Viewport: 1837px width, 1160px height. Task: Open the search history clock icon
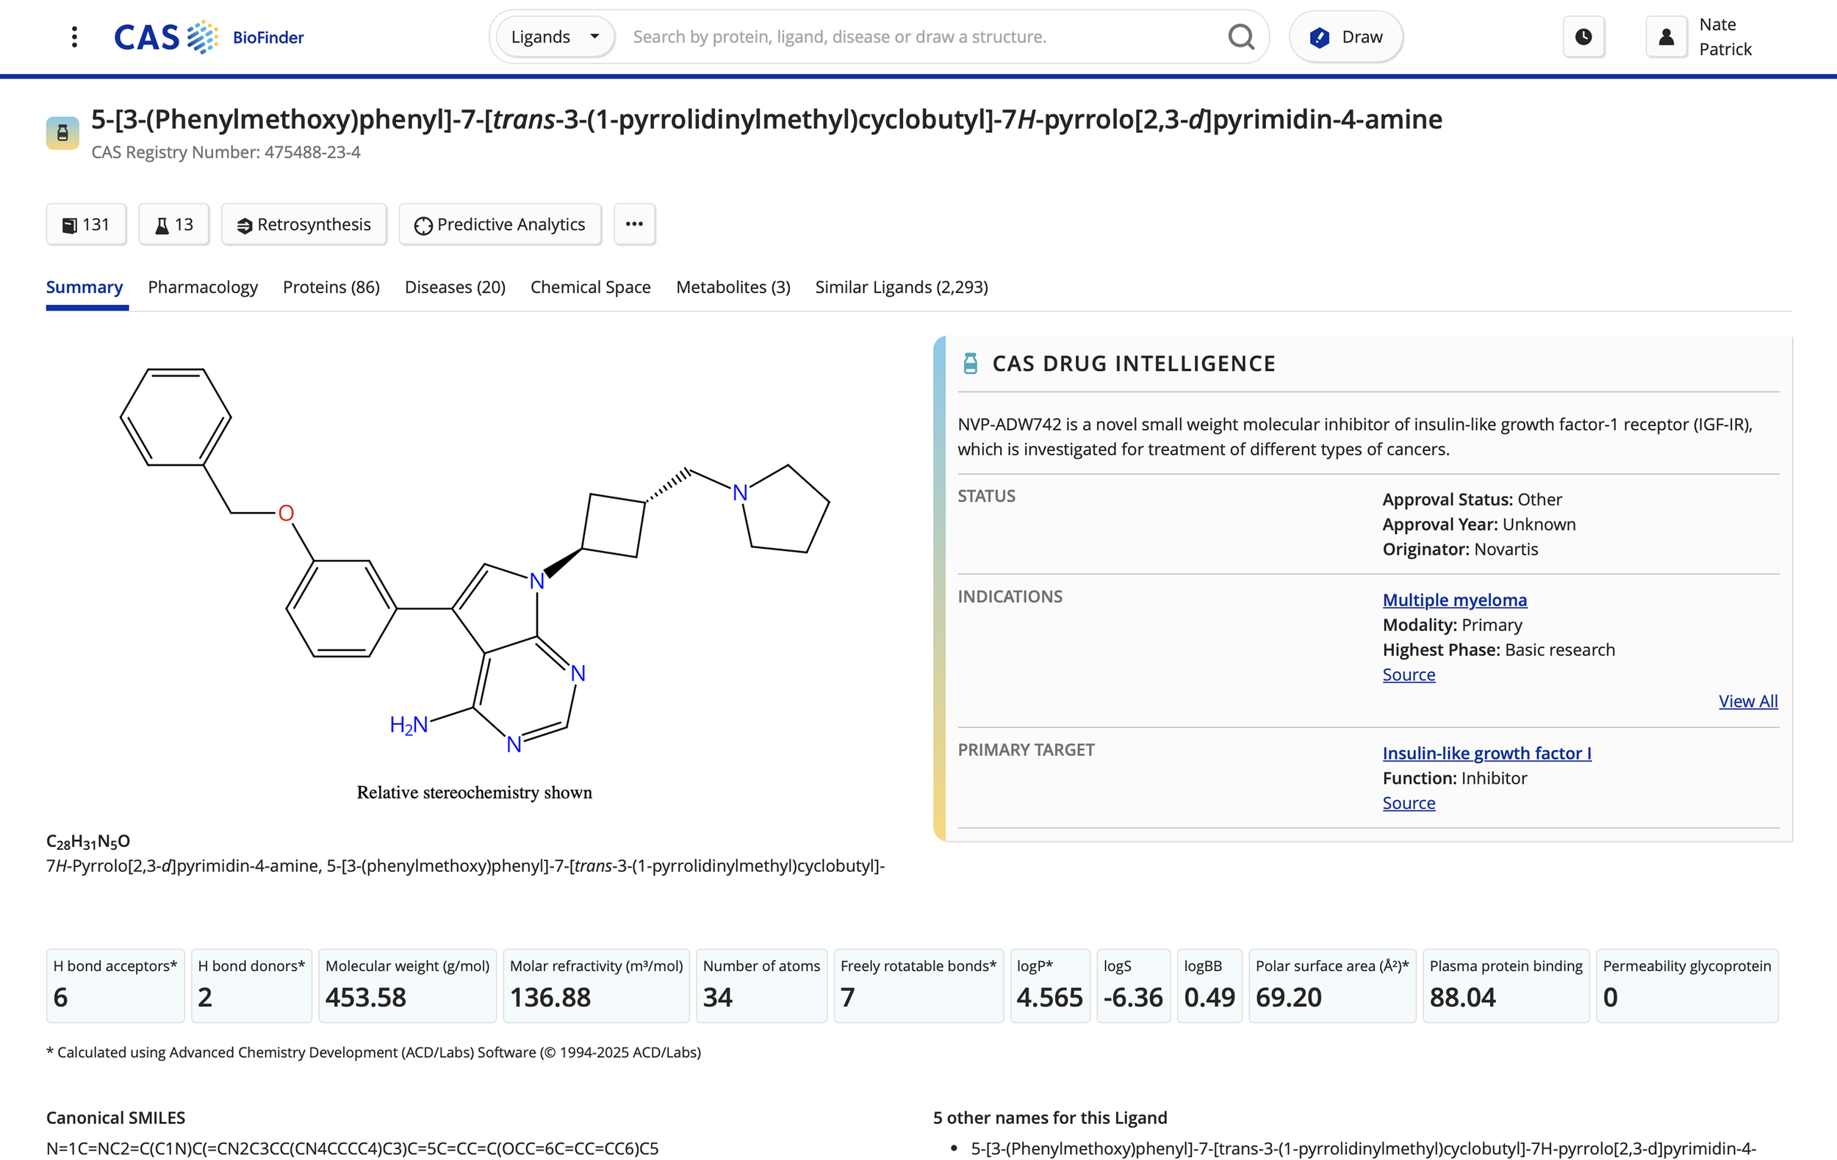[1584, 36]
